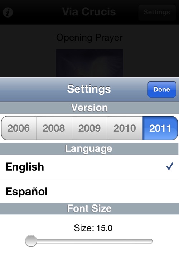Click the Done button

(162, 89)
